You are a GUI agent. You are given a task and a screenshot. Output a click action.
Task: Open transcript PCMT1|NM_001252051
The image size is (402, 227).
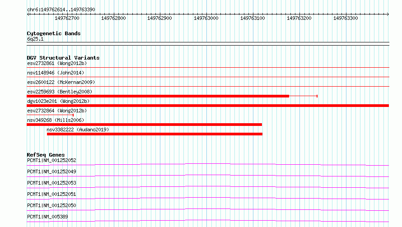(x=51, y=194)
